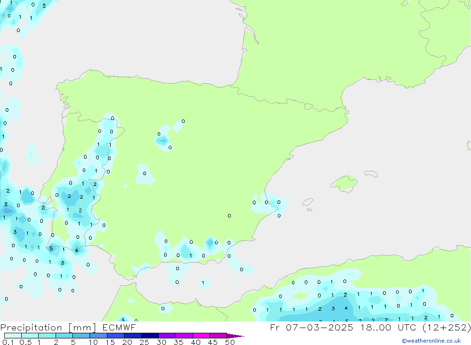Image resolution: width=471 pixels, height=345 pixels.
Task: Select the swatch between 45 and 50
Action: pyautogui.click(x=219, y=336)
